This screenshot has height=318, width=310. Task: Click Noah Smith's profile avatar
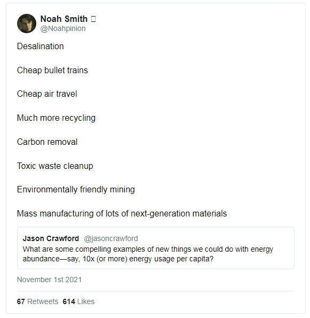27,24
